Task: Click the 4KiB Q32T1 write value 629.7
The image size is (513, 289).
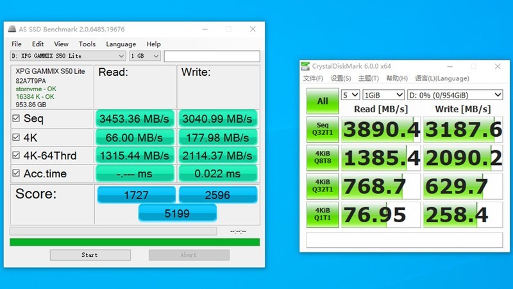Action: click(463, 186)
